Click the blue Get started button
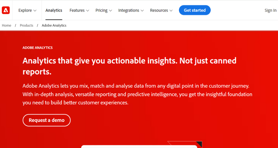Screen dimensions: 278x148 pyautogui.click(x=195, y=10)
